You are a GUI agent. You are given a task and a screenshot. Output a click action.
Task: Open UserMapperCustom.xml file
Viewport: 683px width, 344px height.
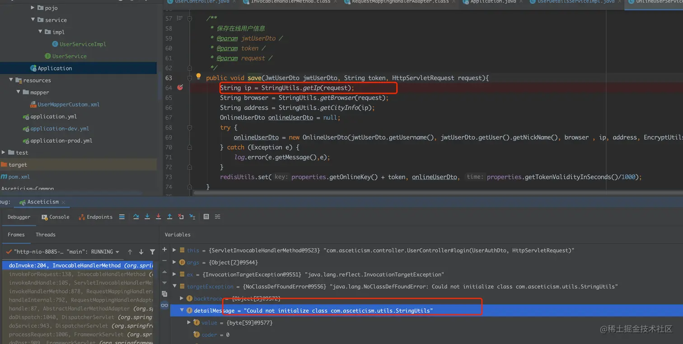(65, 104)
